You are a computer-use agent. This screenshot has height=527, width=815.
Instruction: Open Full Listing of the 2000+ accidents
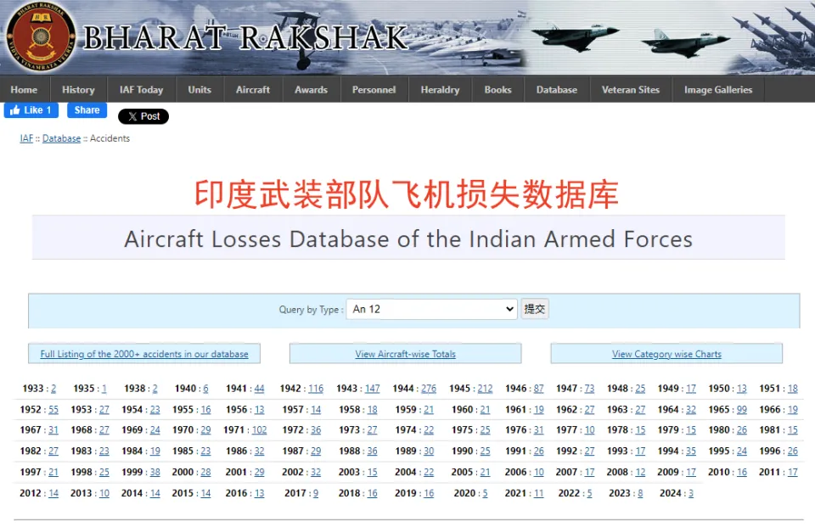pyautogui.click(x=144, y=354)
